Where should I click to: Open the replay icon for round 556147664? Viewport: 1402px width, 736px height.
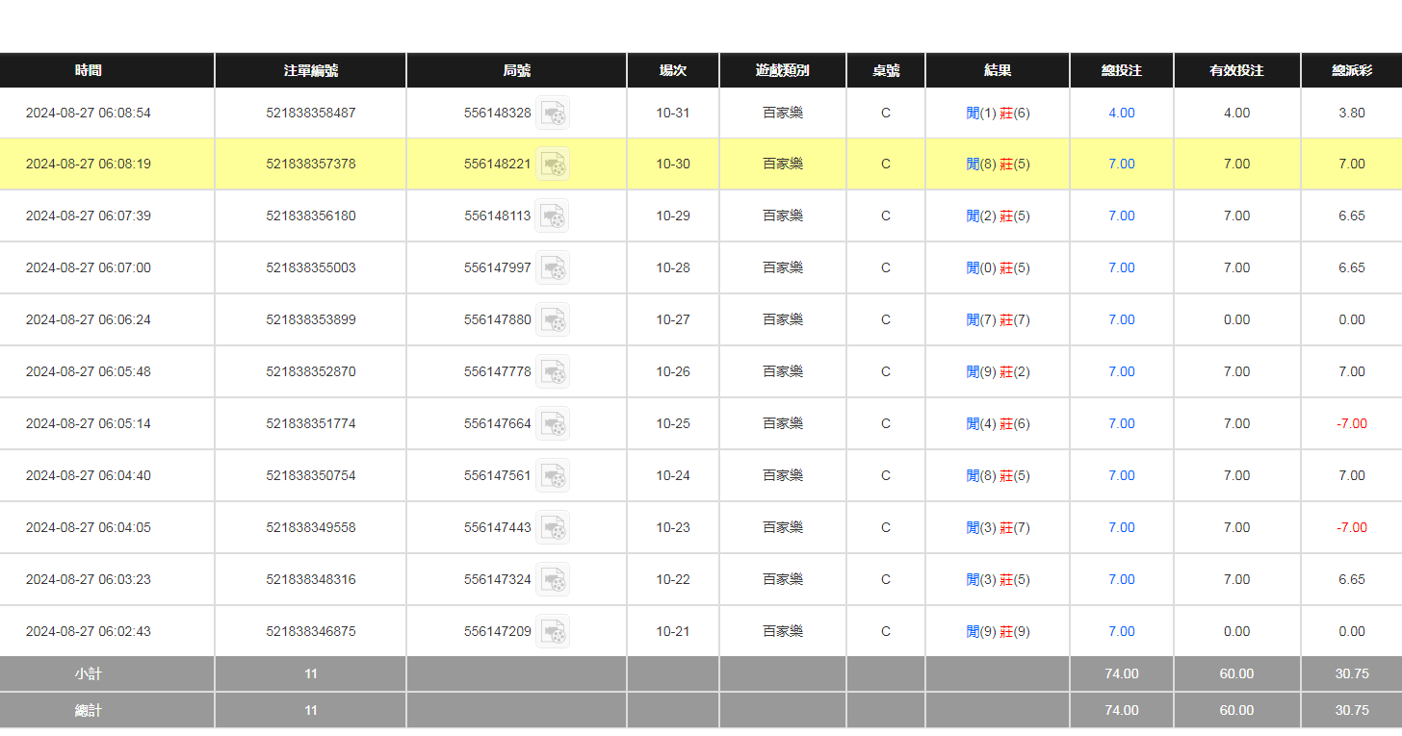coord(552,424)
